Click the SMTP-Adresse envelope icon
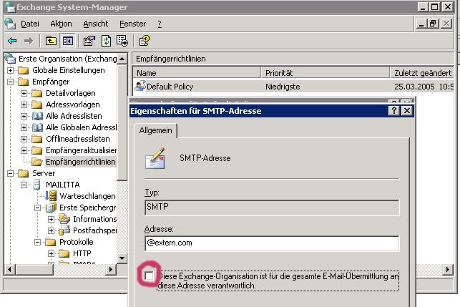Image resolution: width=460 pixels, height=307 pixels. click(x=155, y=158)
